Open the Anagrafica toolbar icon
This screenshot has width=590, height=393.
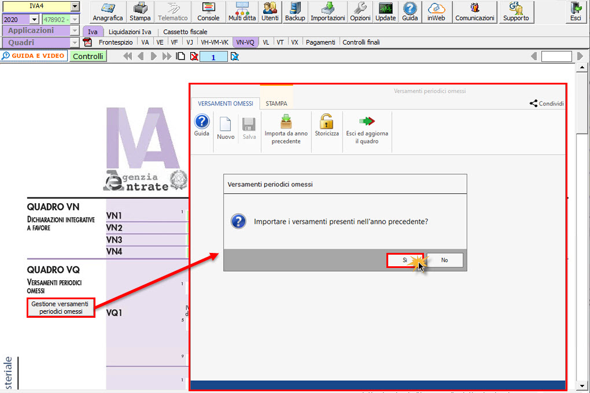[x=108, y=12]
